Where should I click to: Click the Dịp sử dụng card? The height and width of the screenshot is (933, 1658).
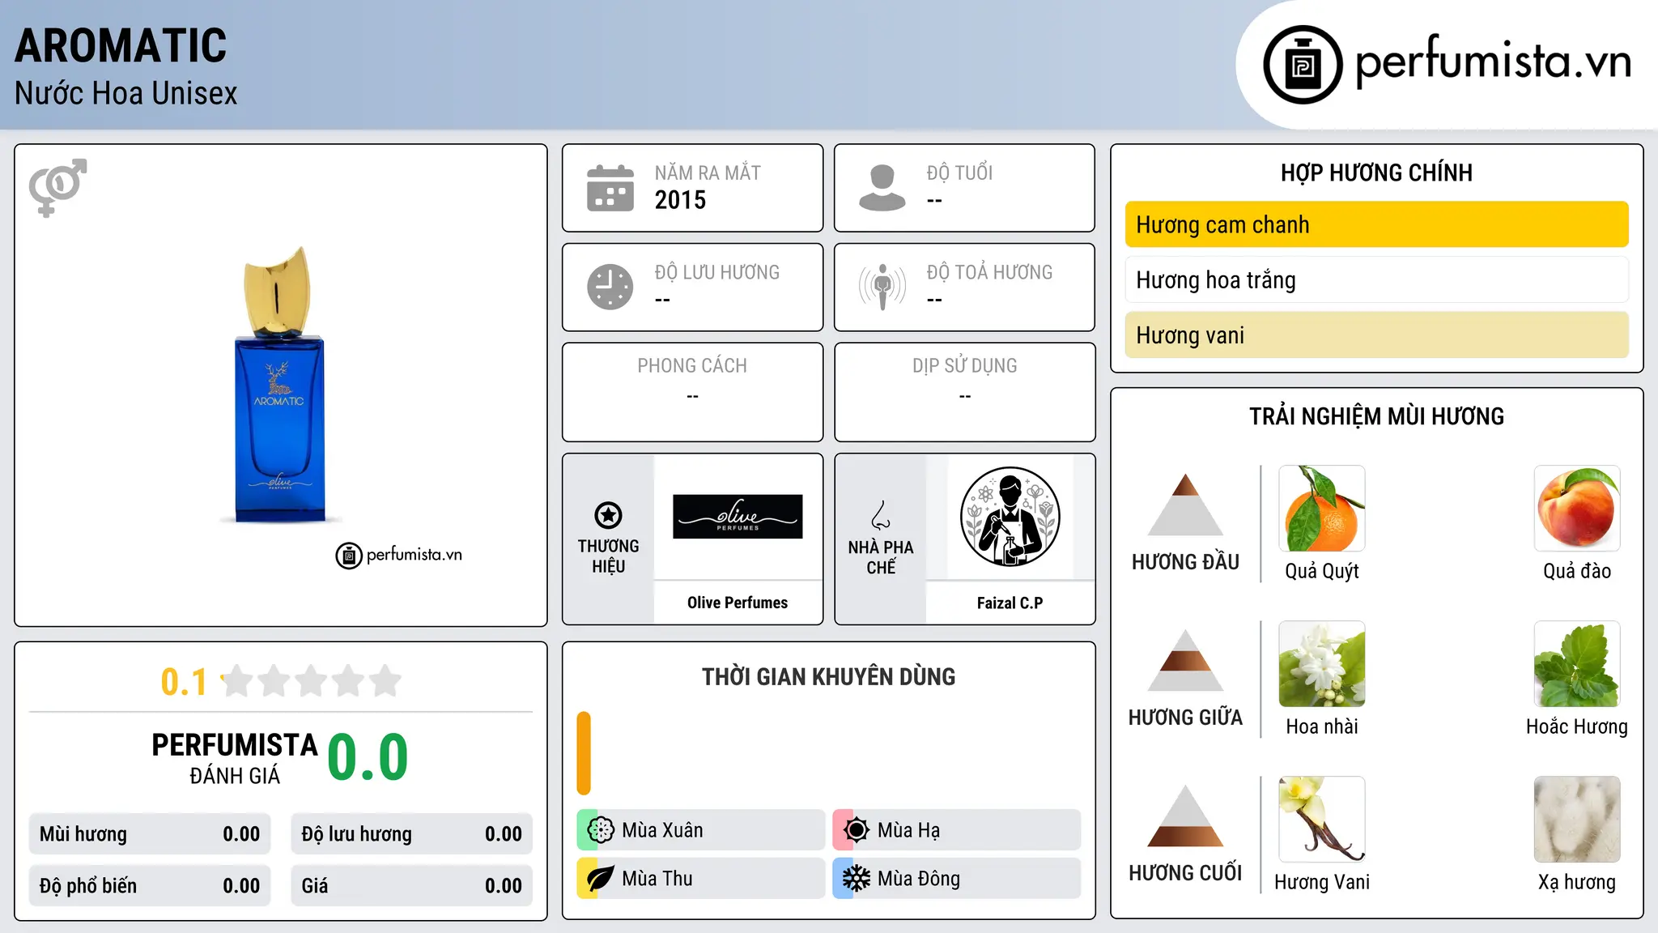click(964, 392)
